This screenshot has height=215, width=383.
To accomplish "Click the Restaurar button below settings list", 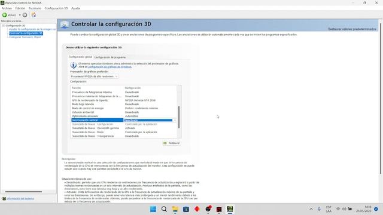I will [x=172, y=143].
